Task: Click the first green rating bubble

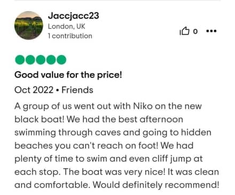Action: coord(20,60)
